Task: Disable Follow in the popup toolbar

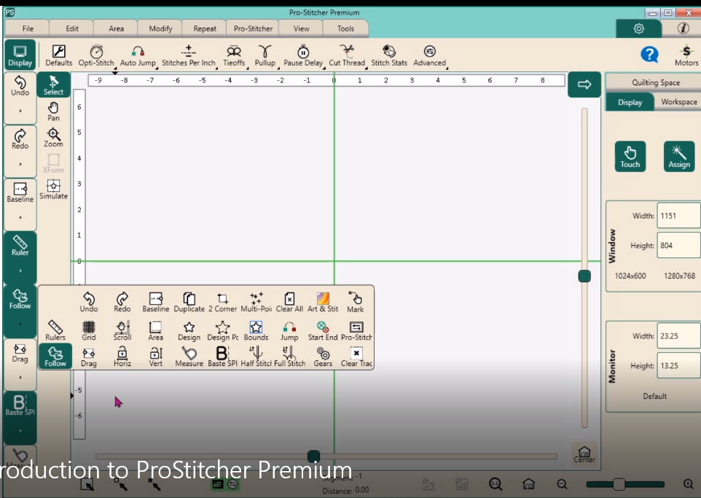Action: pos(55,357)
